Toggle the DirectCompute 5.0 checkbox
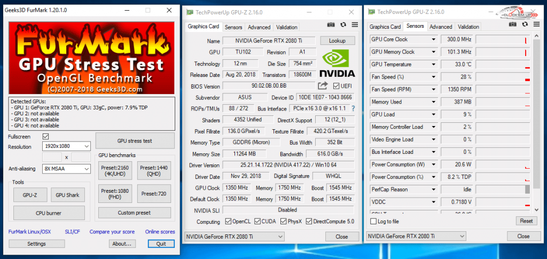 point(309,222)
